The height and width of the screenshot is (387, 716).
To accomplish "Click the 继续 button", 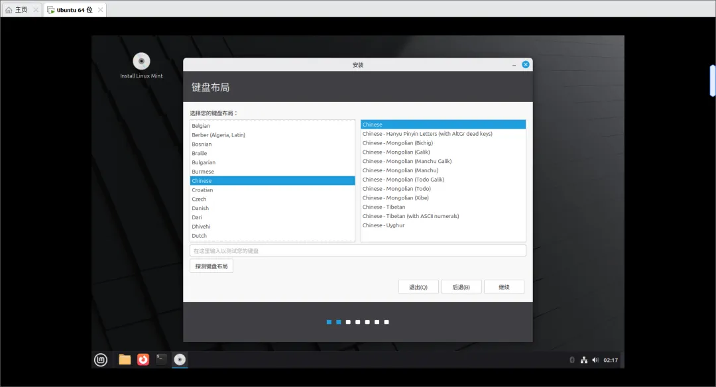I will coord(504,287).
